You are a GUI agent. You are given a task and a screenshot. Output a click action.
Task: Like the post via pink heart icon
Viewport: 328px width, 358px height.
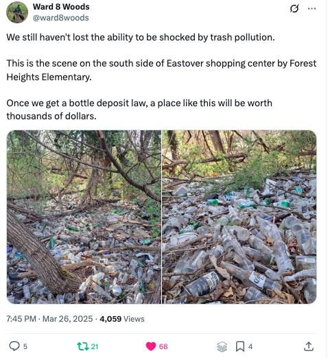click(x=151, y=346)
